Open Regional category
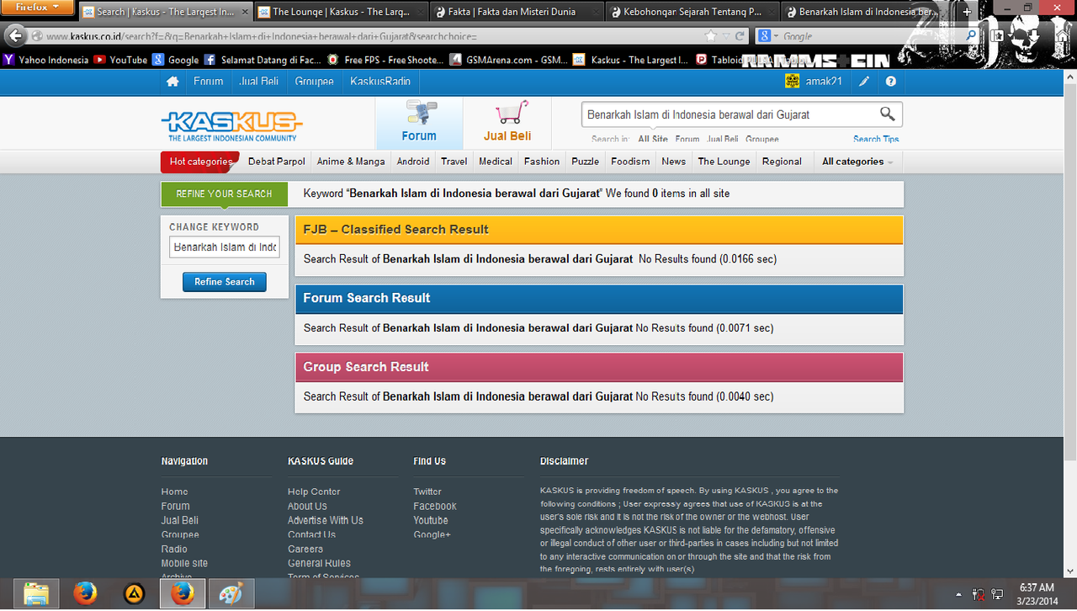 pyautogui.click(x=782, y=162)
